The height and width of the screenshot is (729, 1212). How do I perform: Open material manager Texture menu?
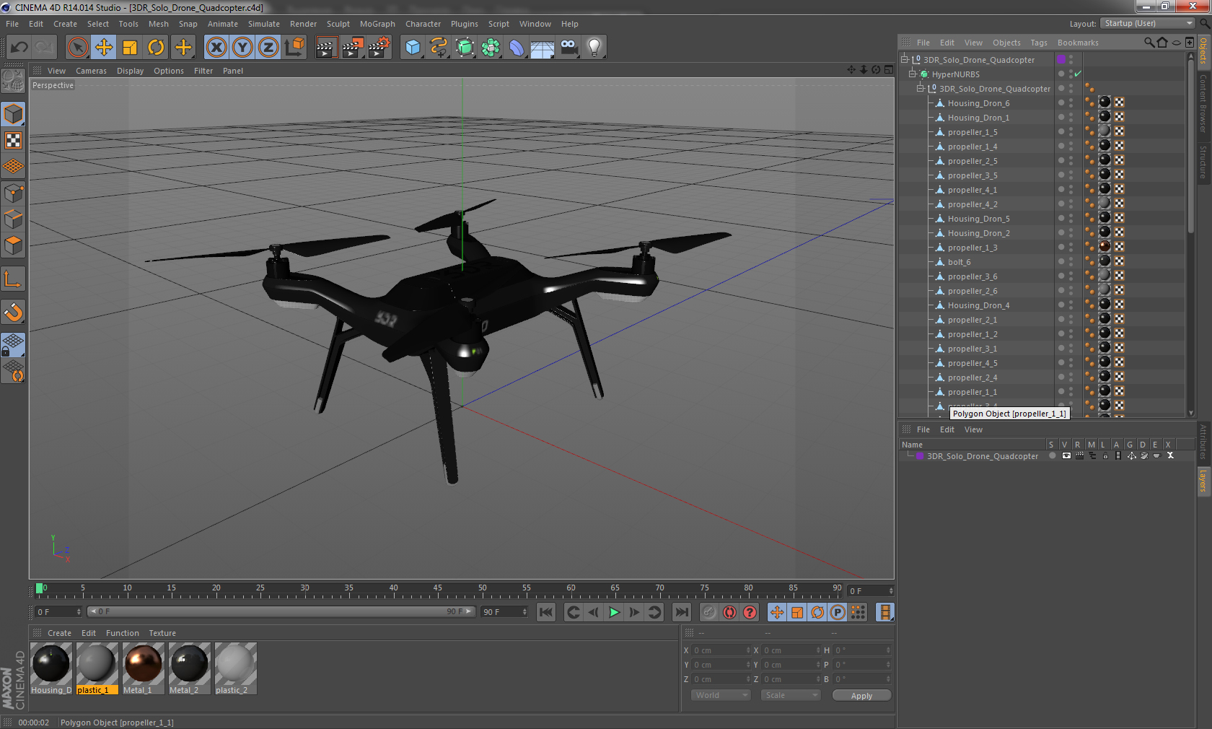(x=162, y=633)
